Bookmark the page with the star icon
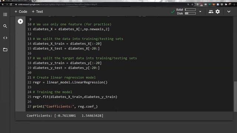 coord(192,4)
